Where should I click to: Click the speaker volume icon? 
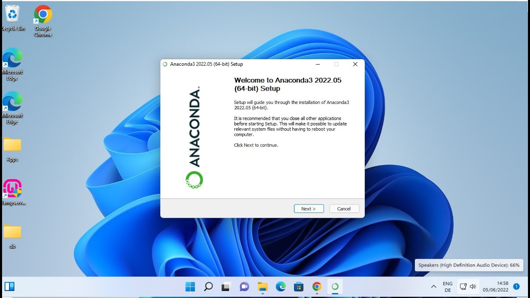click(x=473, y=286)
